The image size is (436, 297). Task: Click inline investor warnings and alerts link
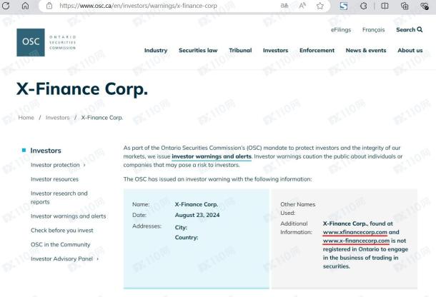click(212, 156)
